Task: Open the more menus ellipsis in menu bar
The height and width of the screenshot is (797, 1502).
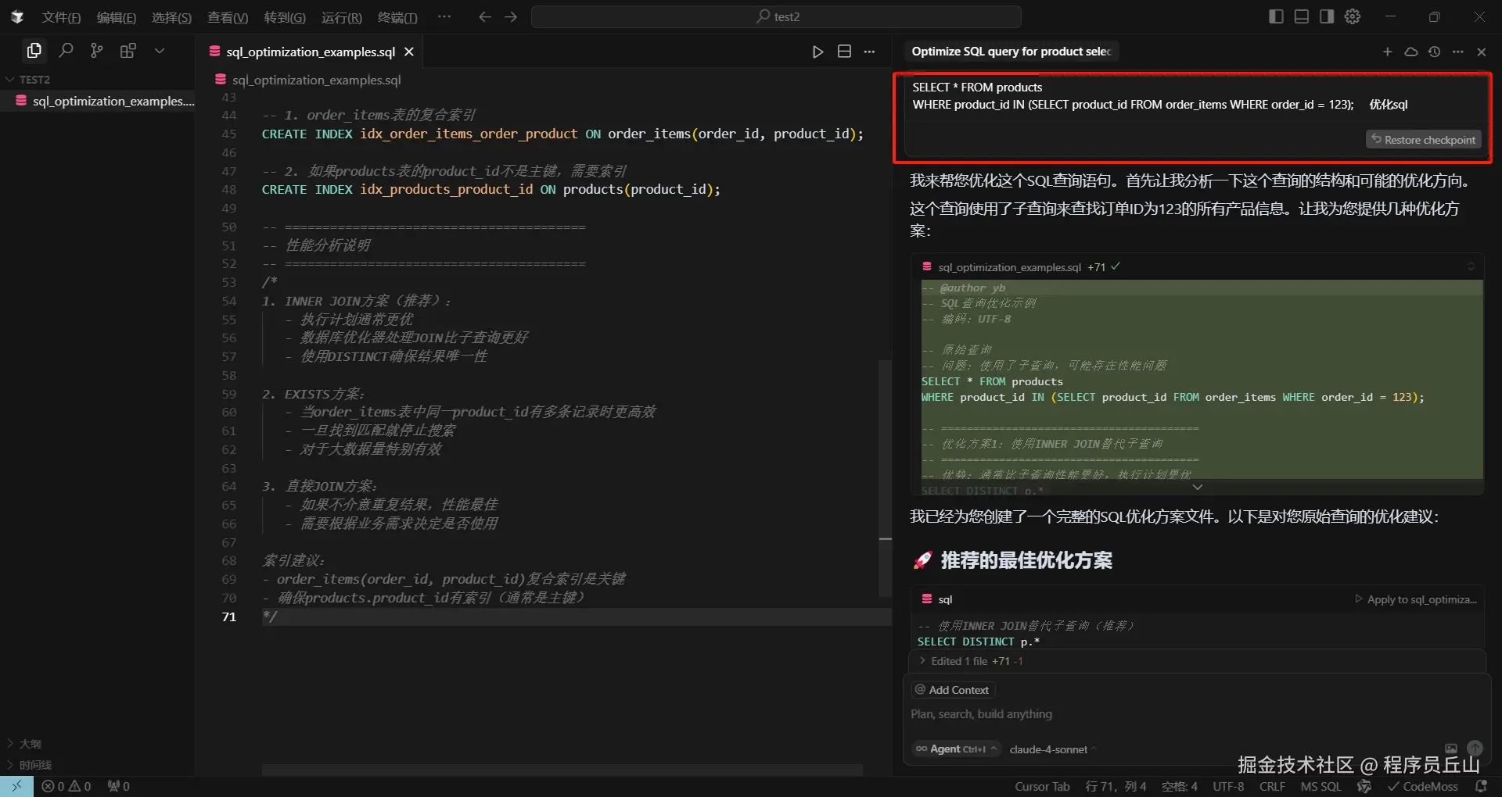Action: point(444,16)
